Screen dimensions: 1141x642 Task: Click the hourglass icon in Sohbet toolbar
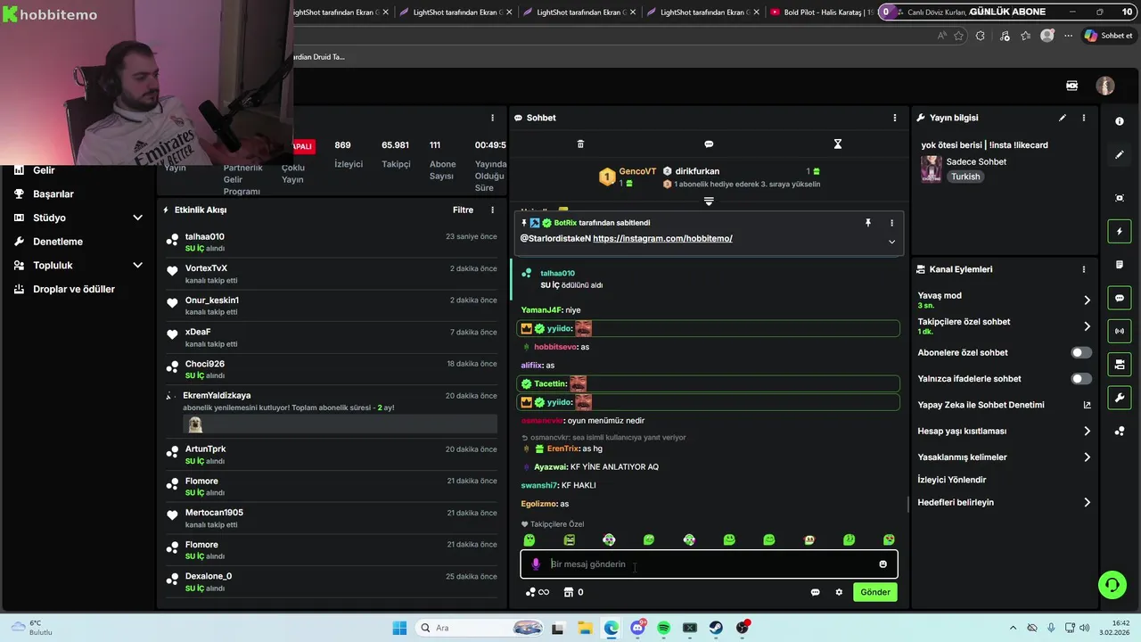click(837, 144)
